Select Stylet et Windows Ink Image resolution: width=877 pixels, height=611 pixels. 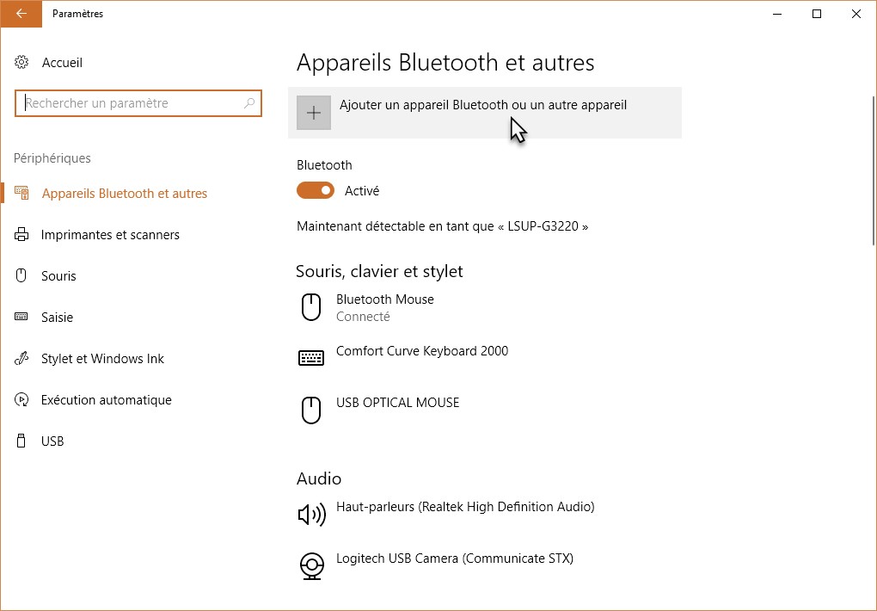(102, 359)
